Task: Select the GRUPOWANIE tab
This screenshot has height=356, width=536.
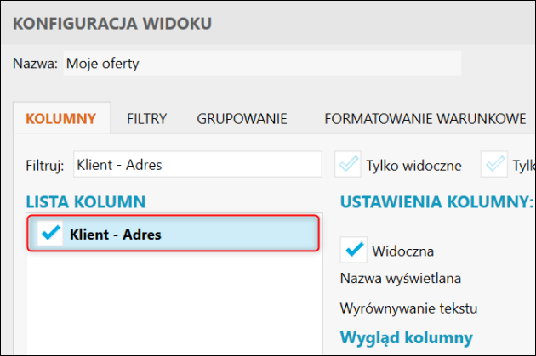Action: (x=242, y=119)
